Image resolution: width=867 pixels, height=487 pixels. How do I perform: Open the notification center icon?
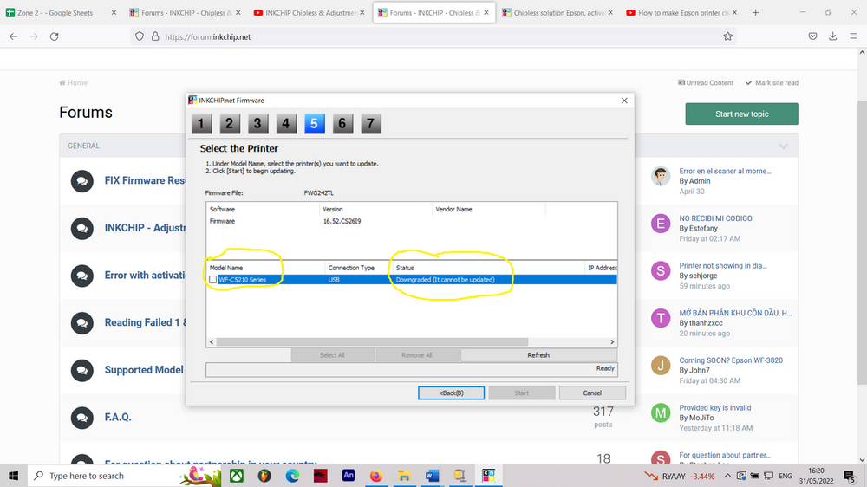click(850, 476)
